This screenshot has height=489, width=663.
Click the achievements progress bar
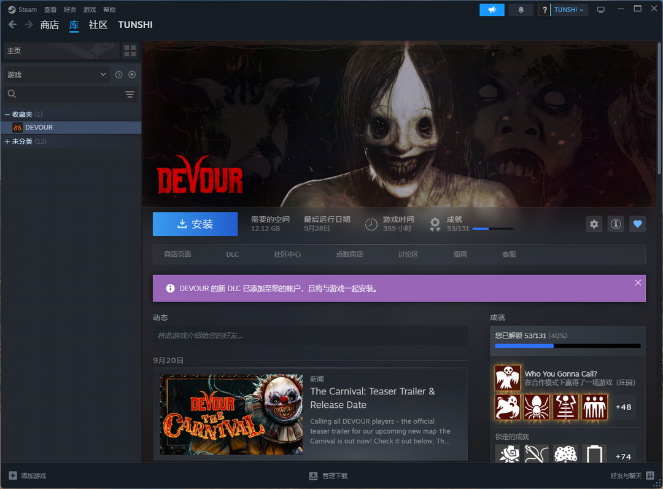coord(568,346)
